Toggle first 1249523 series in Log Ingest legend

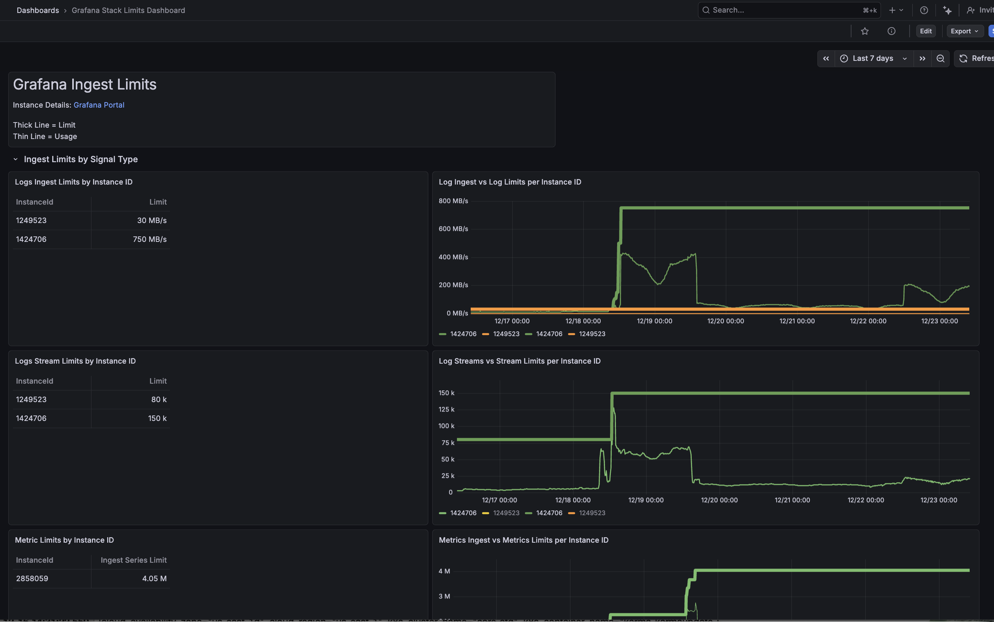tap(506, 334)
